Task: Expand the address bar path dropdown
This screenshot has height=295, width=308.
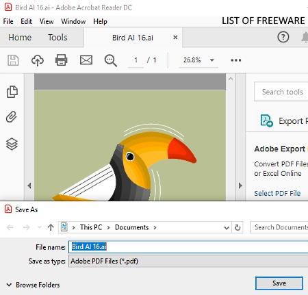Action: (x=227, y=228)
